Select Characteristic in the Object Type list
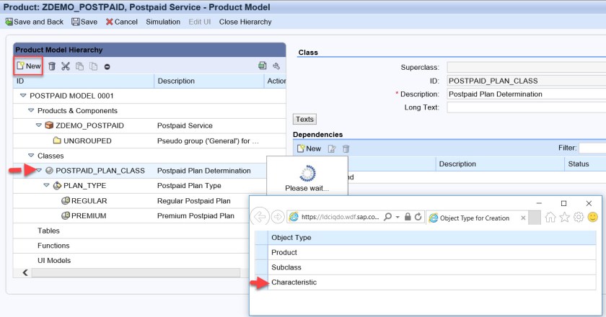The image size is (606, 317). (294, 282)
